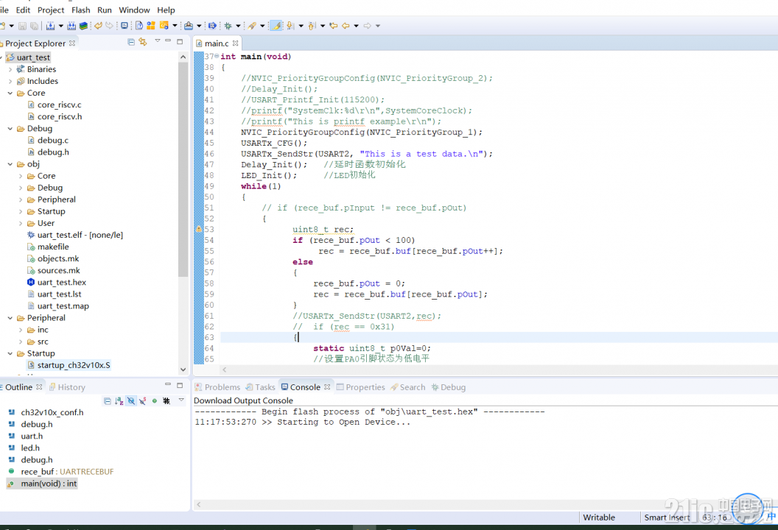Click the orange four-squares toolbar icon
This screenshot has width=778, height=530.
[151, 26]
